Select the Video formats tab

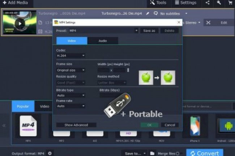coord(44,106)
